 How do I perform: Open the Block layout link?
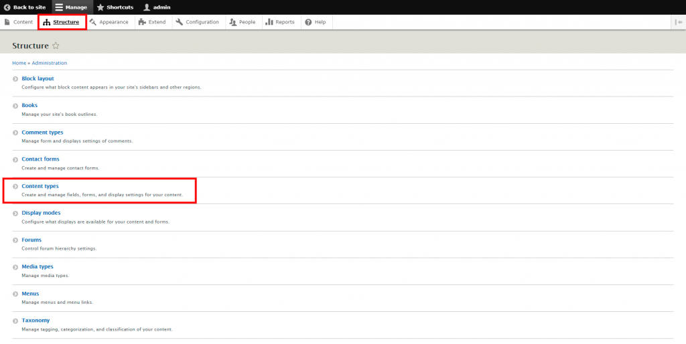click(38, 78)
